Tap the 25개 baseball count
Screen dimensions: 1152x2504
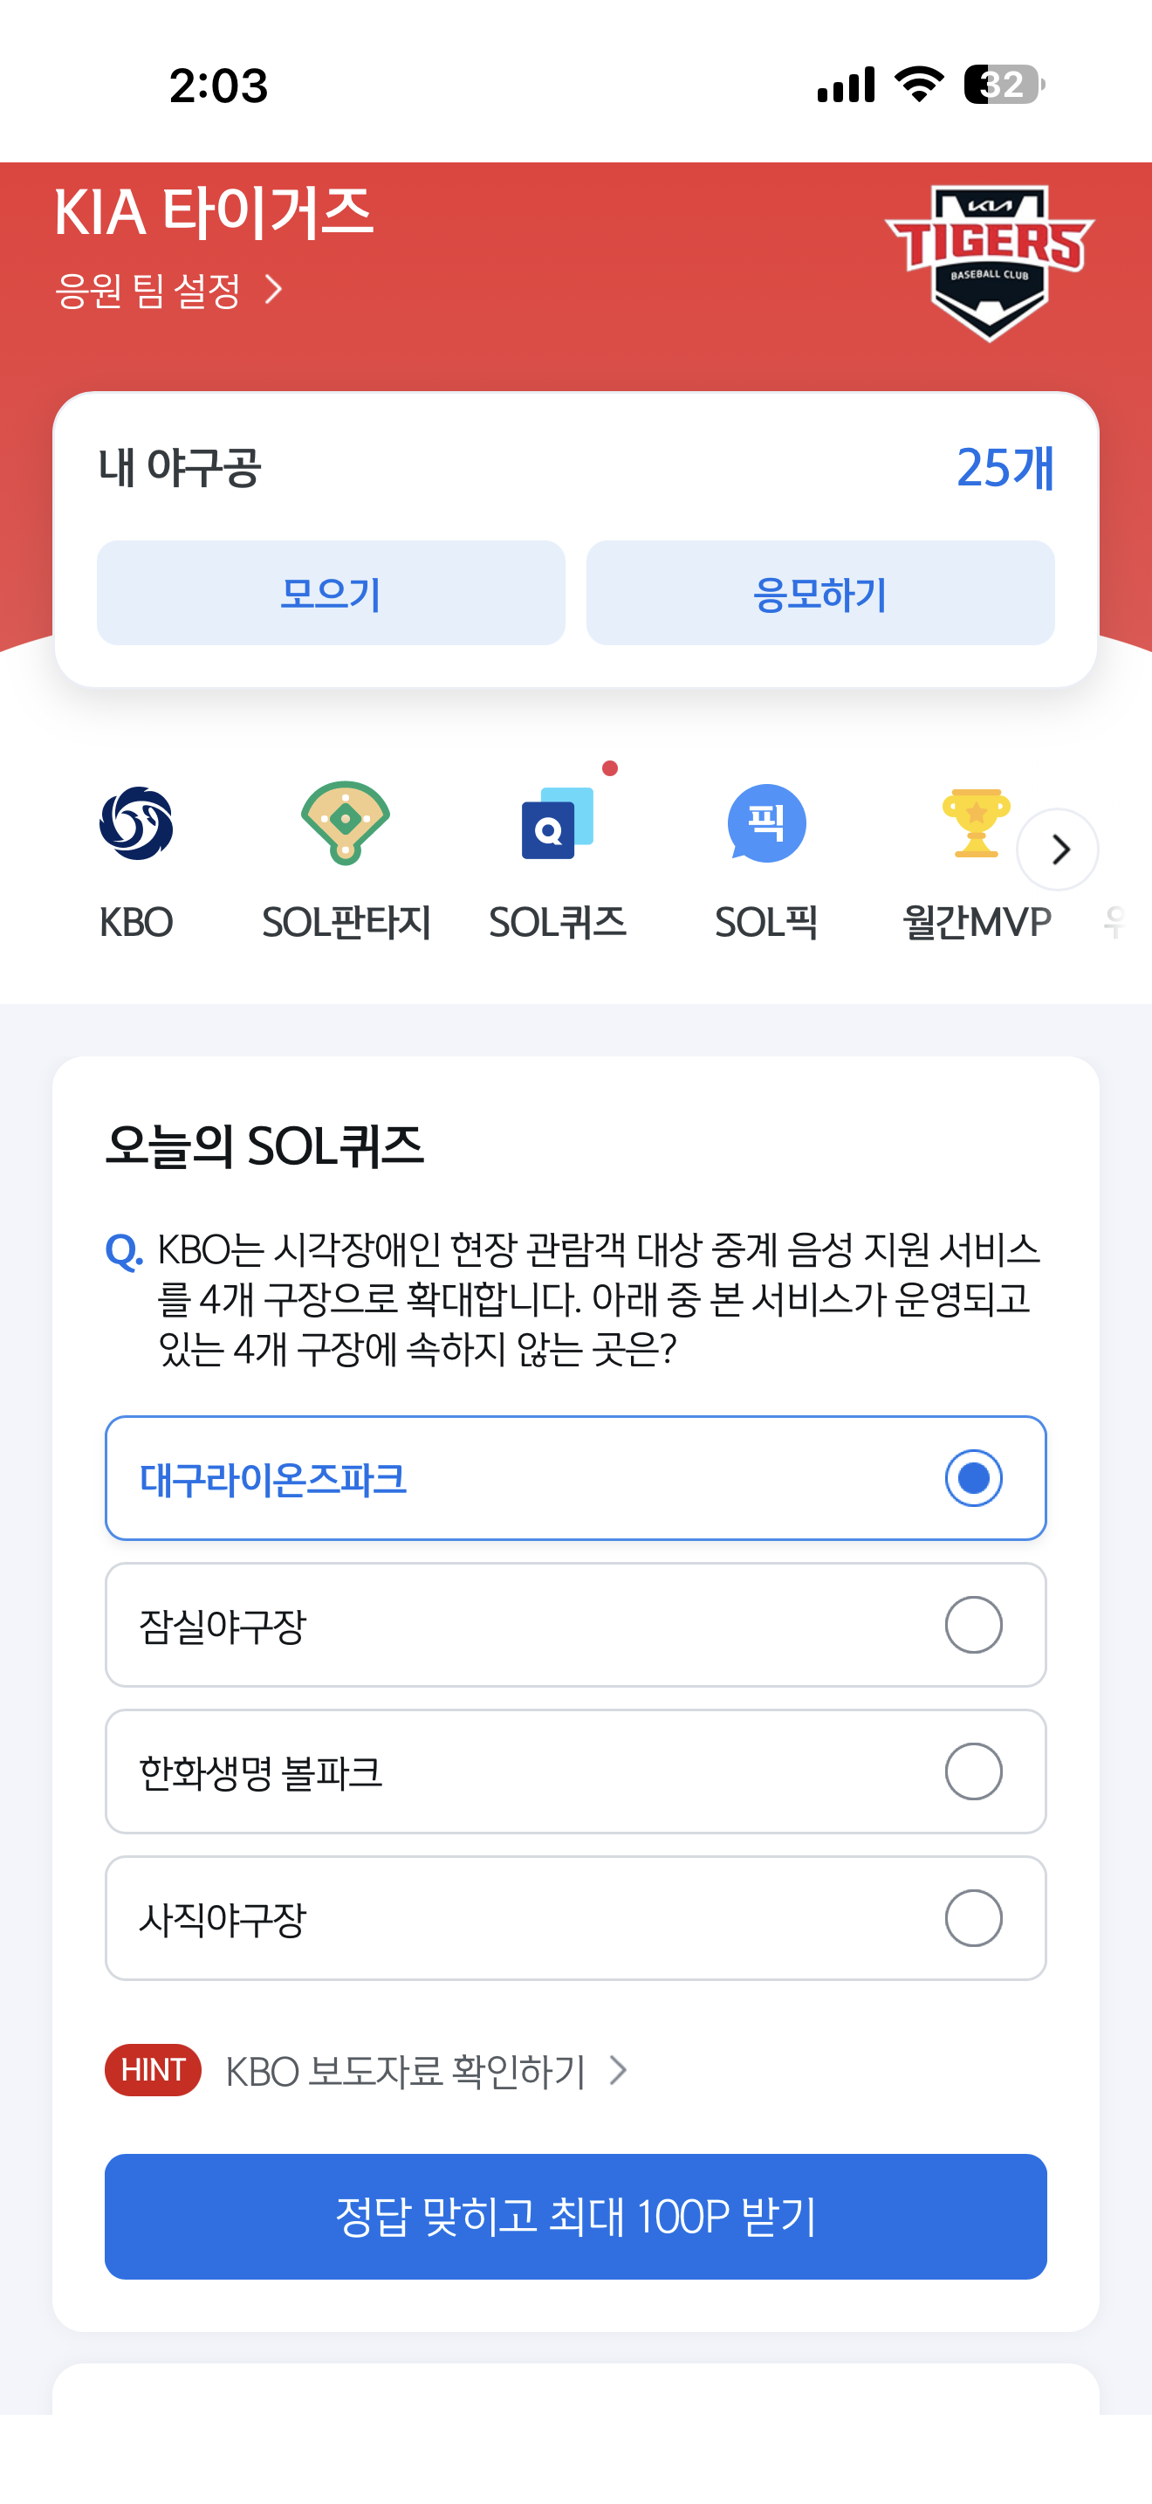pos(1005,468)
